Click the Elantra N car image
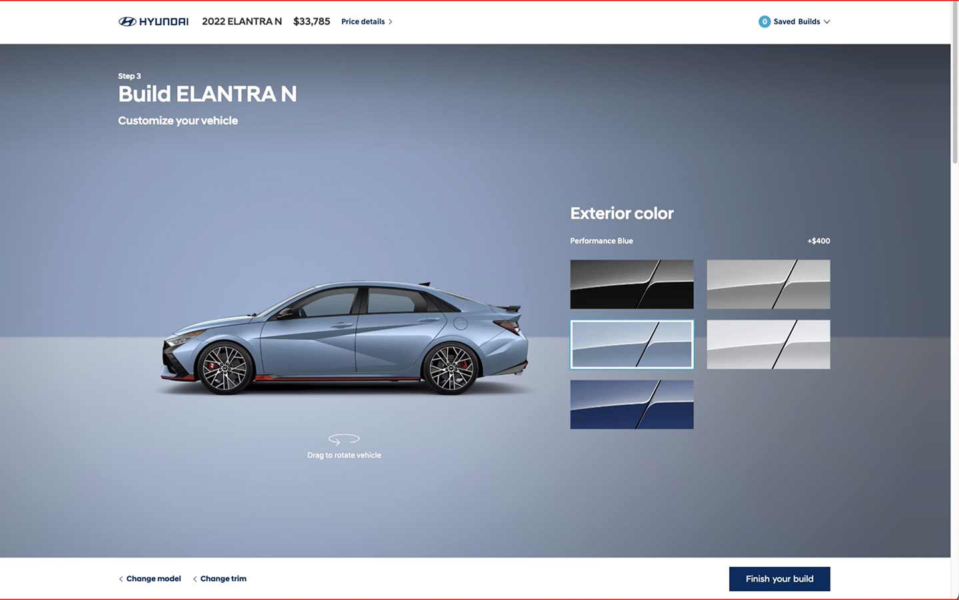This screenshot has height=600, width=959. point(345,338)
